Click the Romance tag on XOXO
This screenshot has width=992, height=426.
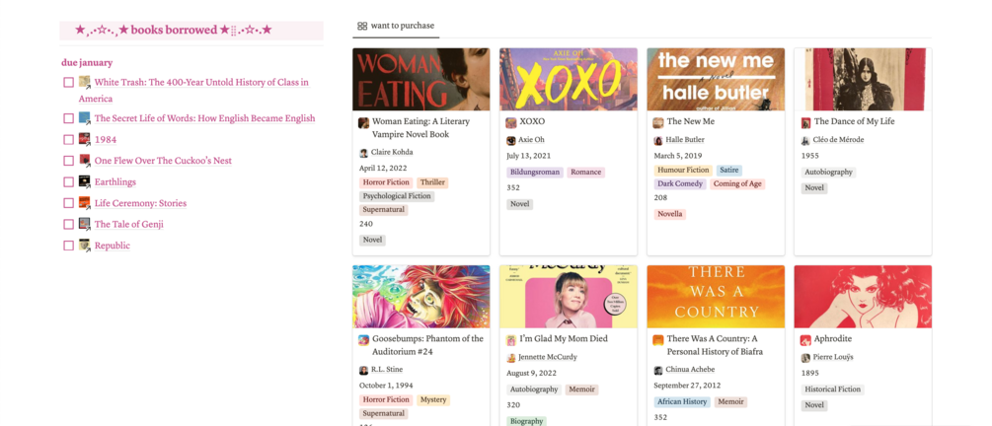586,172
